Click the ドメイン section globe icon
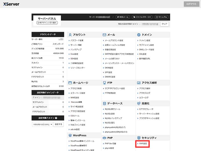The height and width of the screenshot is (151, 201). (139, 35)
